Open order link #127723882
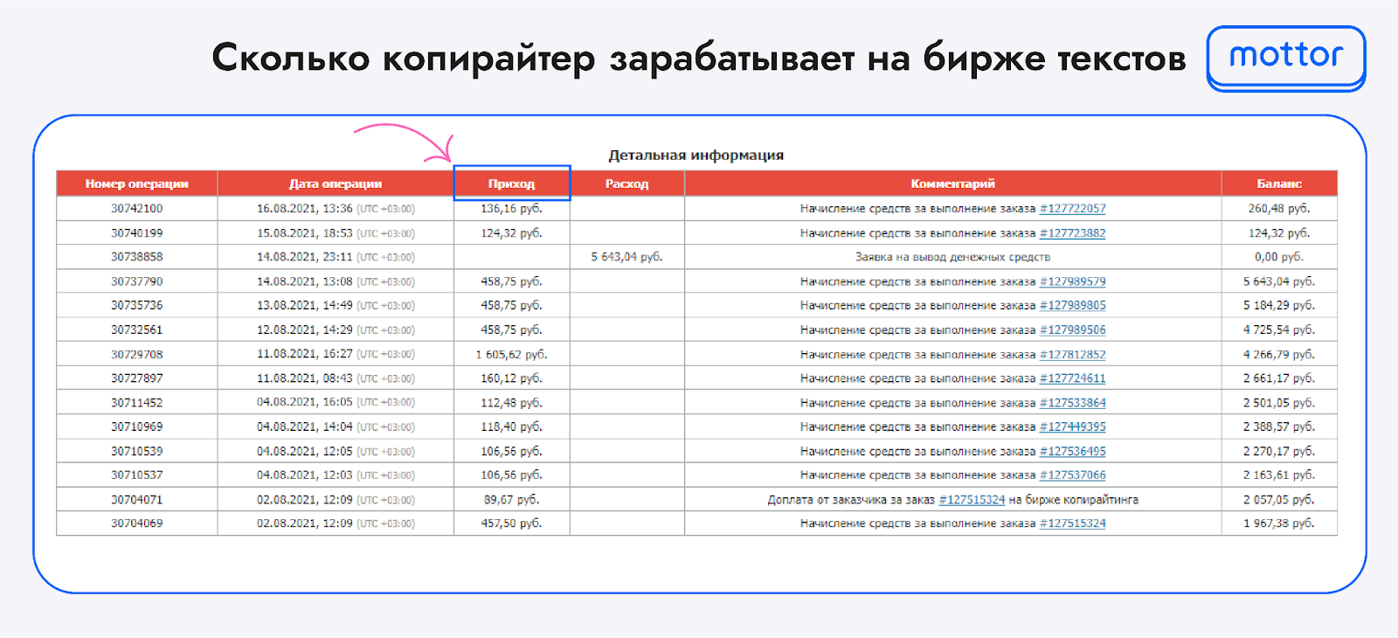 1072,233
